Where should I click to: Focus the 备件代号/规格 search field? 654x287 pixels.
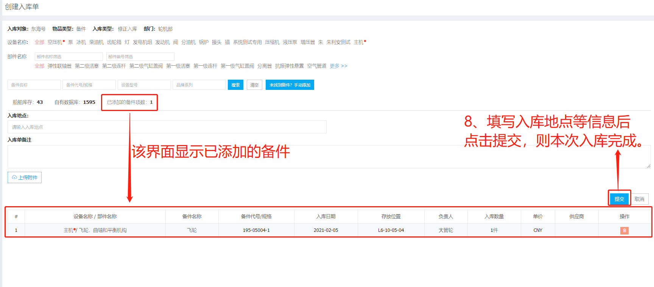(89, 85)
